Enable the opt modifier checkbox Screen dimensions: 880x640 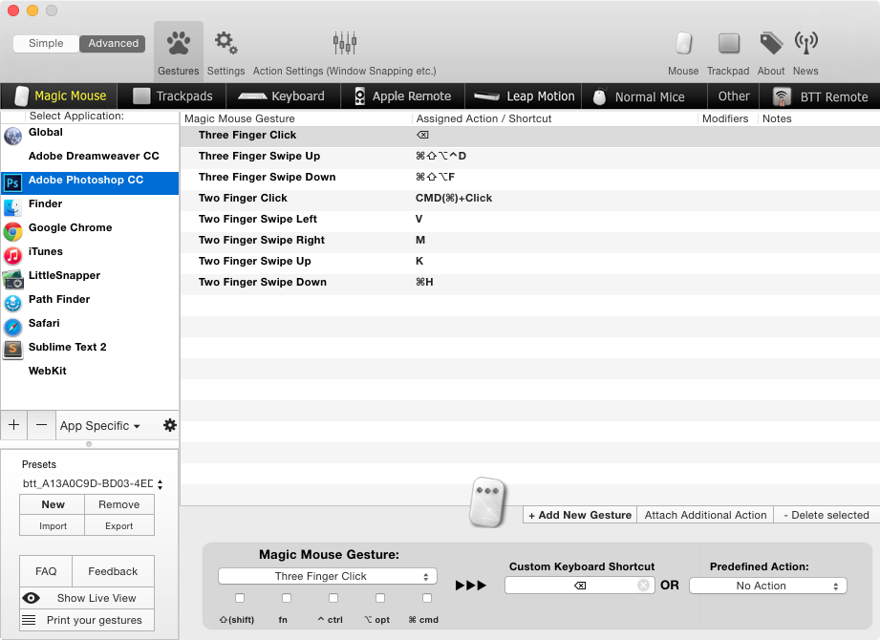click(380, 598)
